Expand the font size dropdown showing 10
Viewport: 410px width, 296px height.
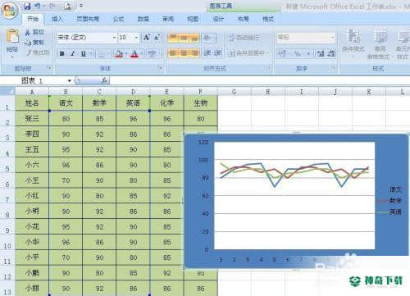click(136, 37)
